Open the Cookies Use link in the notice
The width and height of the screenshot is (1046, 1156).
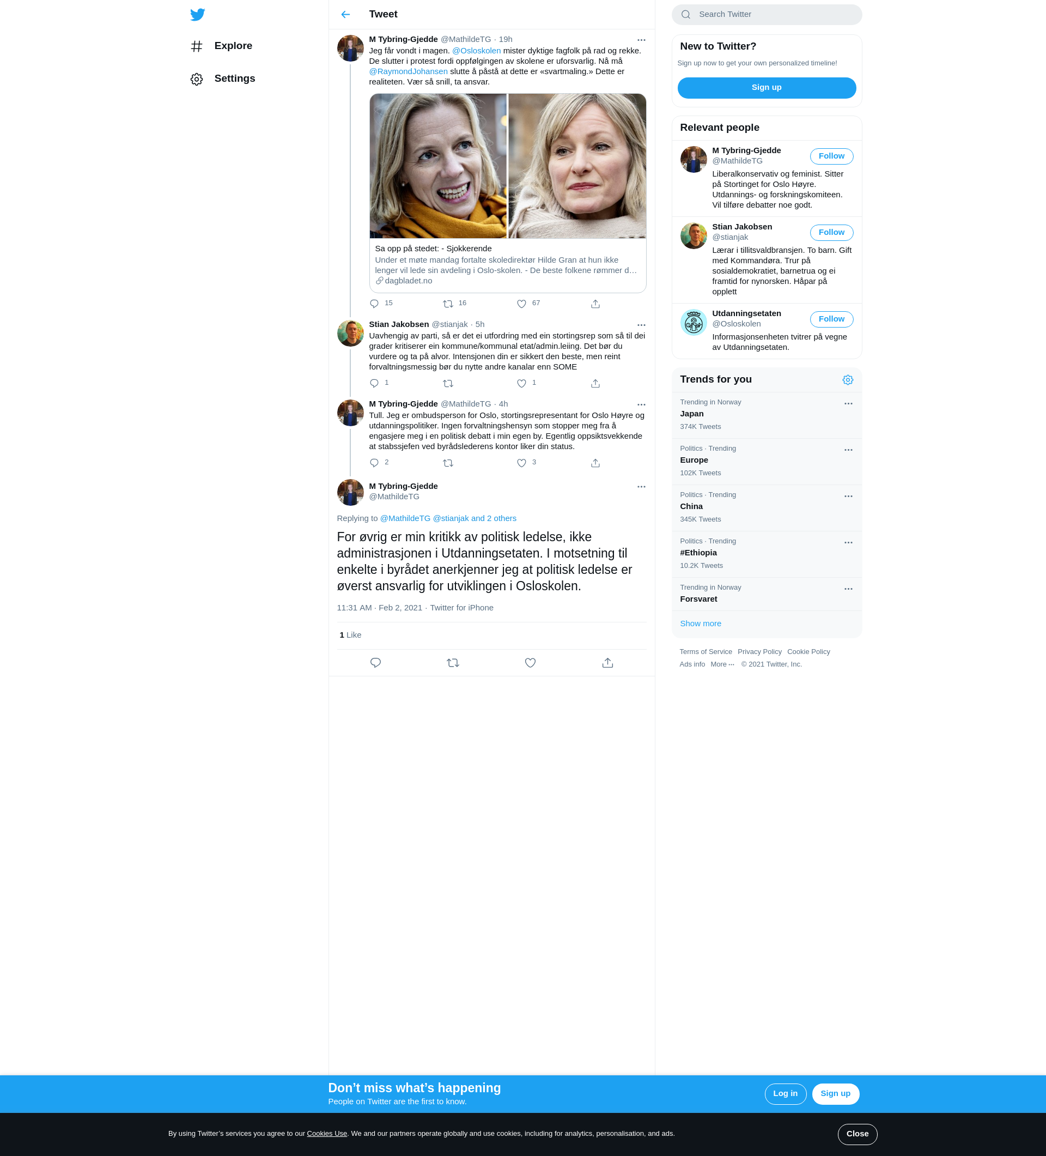click(x=327, y=1134)
